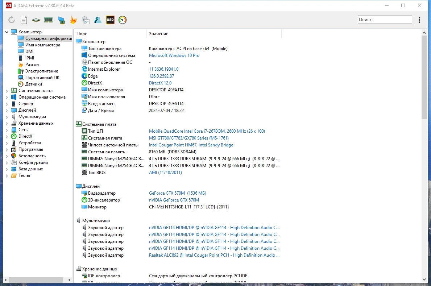This screenshot has height=286, width=431.
Task: Launch the flame stability test icon
Action: [x=73, y=20]
